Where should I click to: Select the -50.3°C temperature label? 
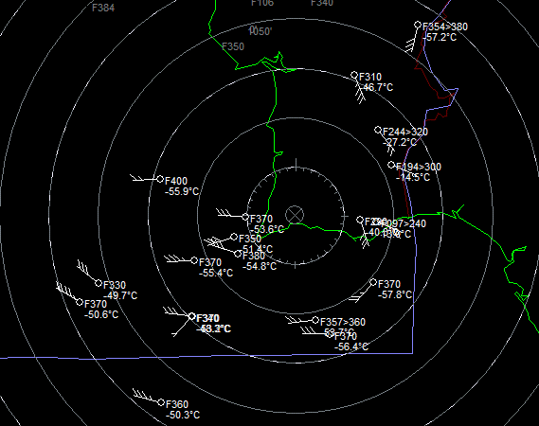pyautogui.click(x=183, y=415)
